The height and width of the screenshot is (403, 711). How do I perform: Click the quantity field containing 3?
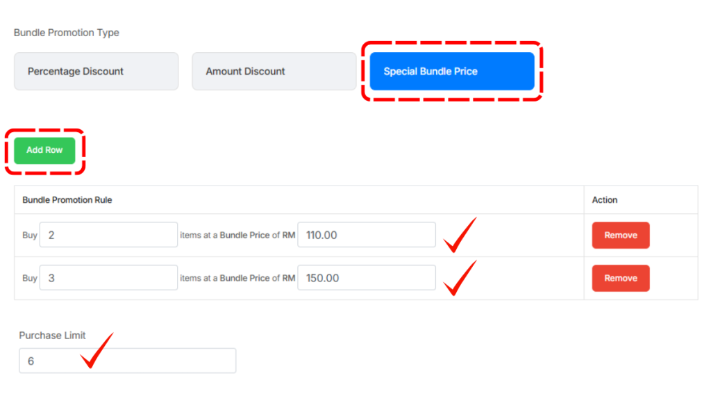[108, 278]
